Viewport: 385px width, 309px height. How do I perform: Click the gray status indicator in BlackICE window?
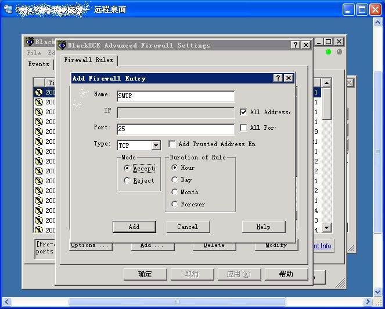point(339,52)
